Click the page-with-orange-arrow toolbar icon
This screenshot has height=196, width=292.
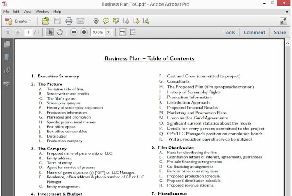(136, 21)
